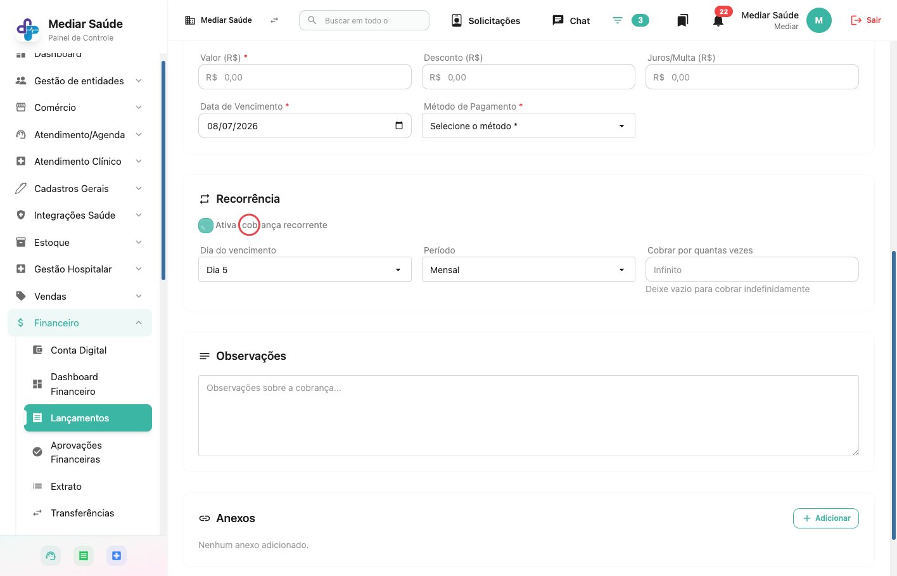Screen dimensions: 897x576
Task: Open the Dia do vencimento dropdown
Action: coord(305,269)
